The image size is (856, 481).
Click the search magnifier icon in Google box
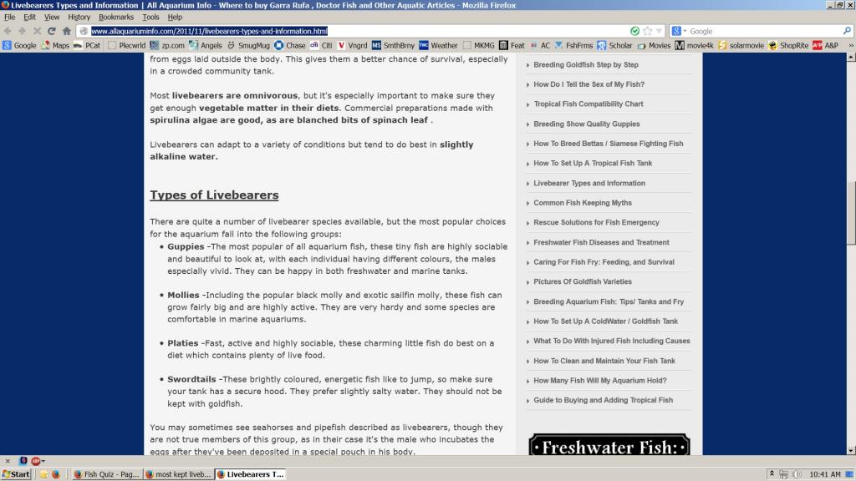(846, 31)
